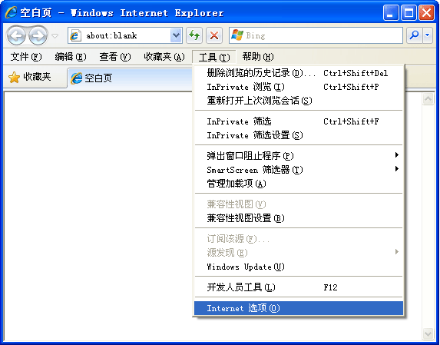
Task: Open the 文件(F) menu
Action: [x=26, y=57]
